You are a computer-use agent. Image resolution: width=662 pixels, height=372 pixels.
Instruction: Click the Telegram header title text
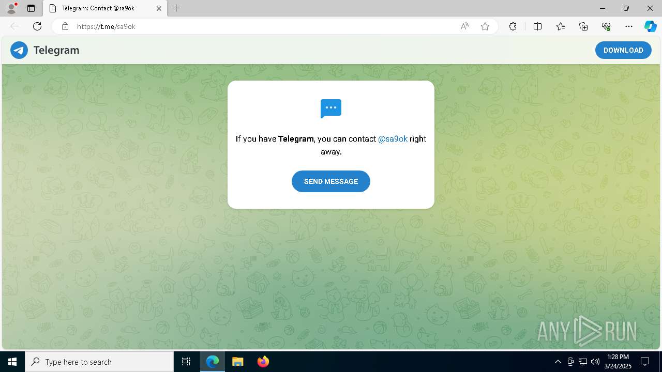coord(56,50)
